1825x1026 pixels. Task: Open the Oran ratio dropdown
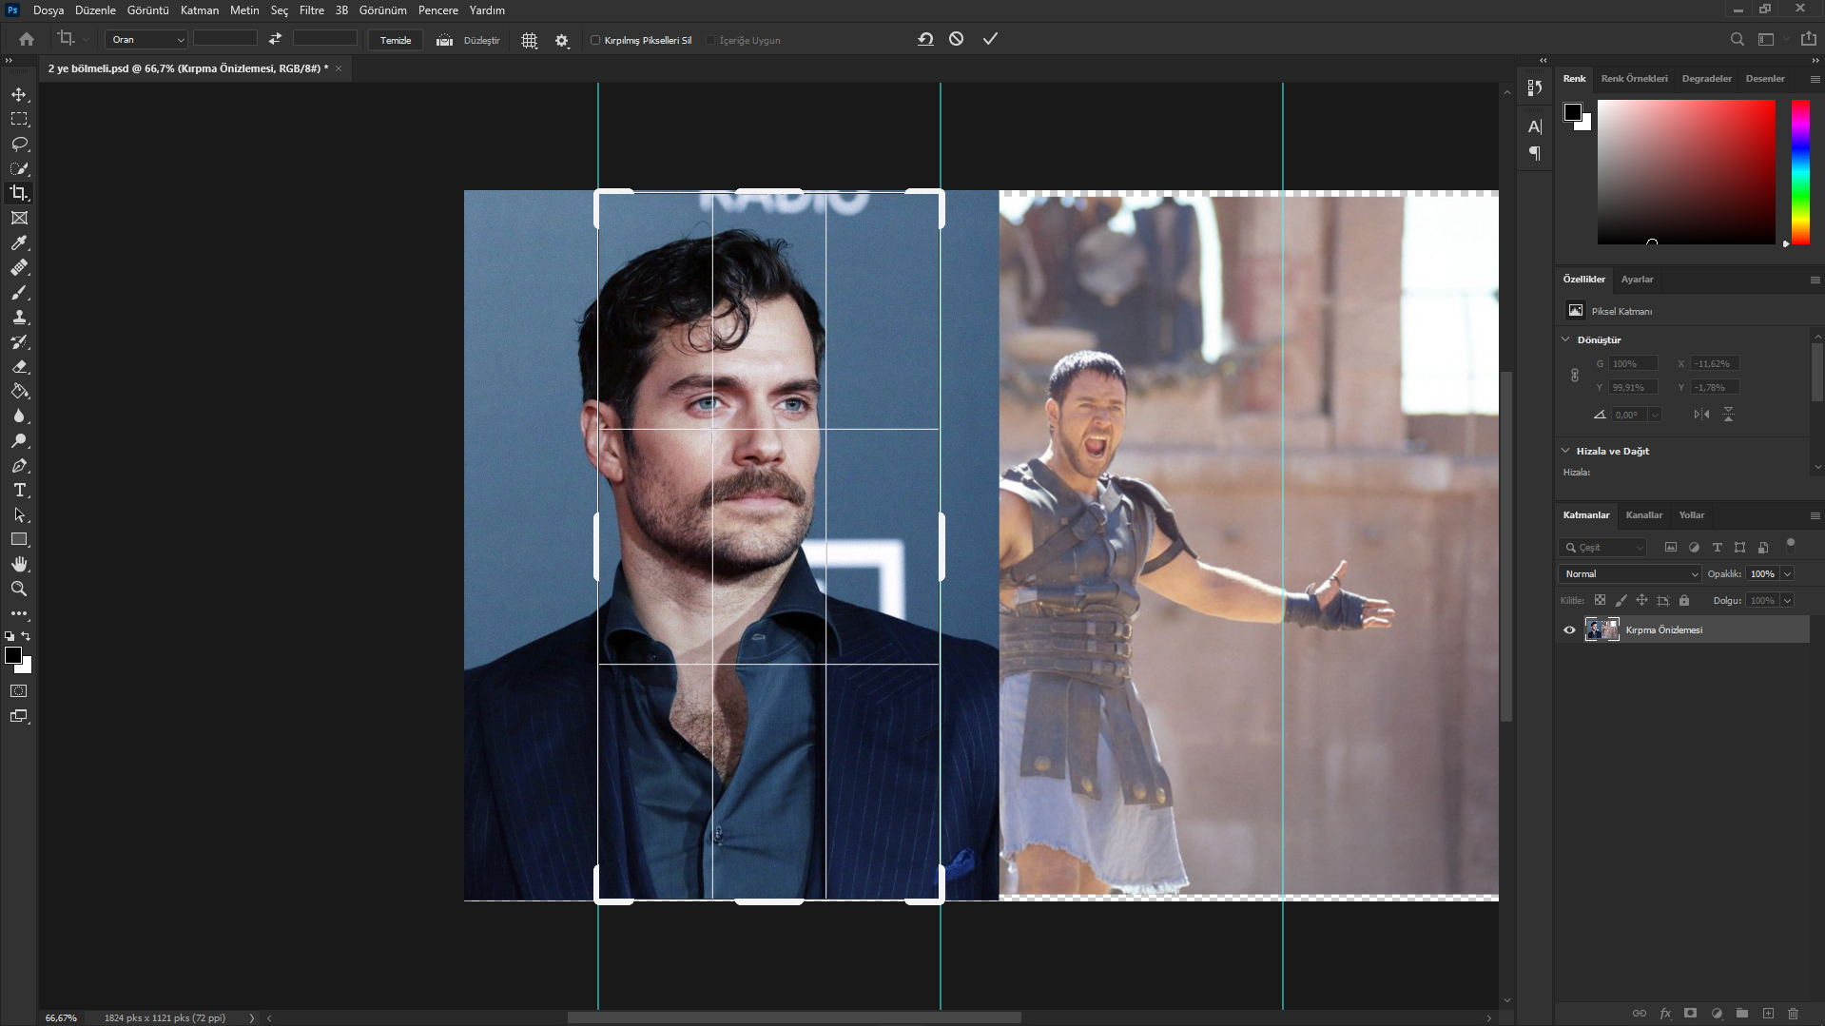coord(146,40)
